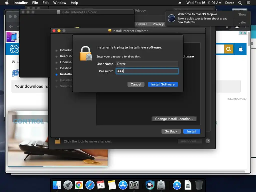Click the yellow search button on webpage
This screenshot has width=256, height=192.
click(x=228, y=49)
